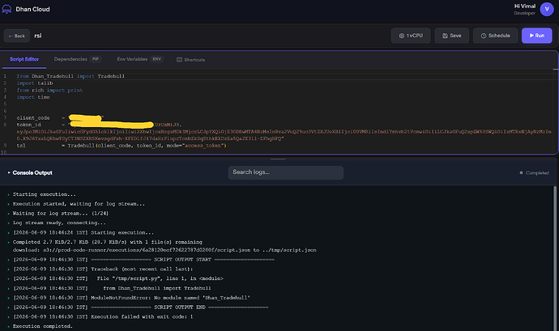
Task: Click the 'File "/tmp/script.py", line 1' log line
Action: (118, 278)
